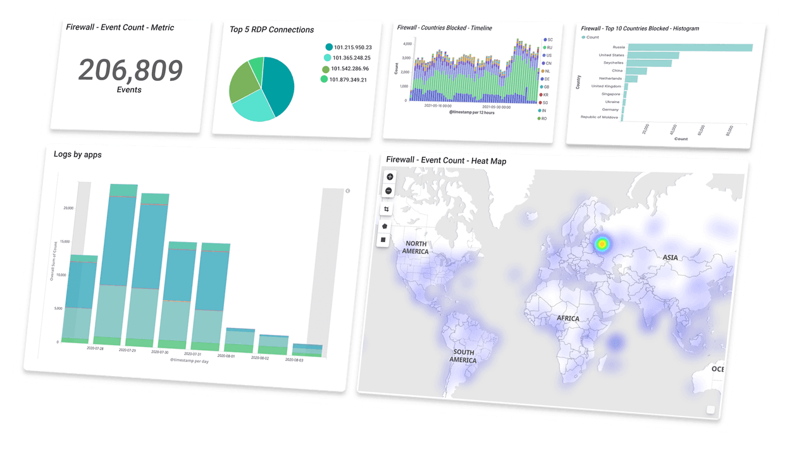Toggle the legend arrow in Logs by apps

347,191
